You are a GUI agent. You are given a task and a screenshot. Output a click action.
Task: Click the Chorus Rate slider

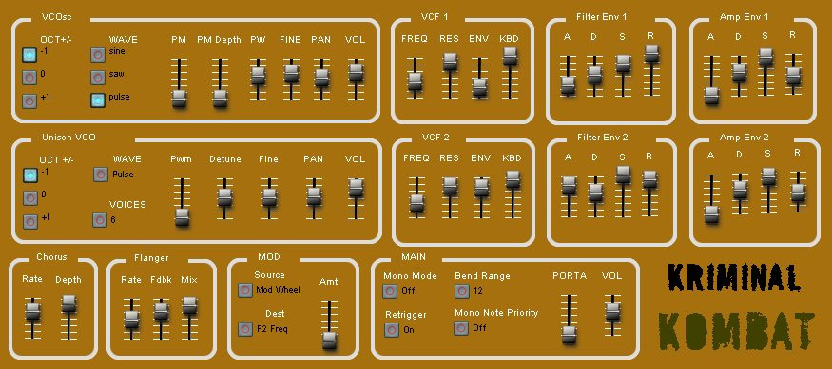(x=32, y=311)
